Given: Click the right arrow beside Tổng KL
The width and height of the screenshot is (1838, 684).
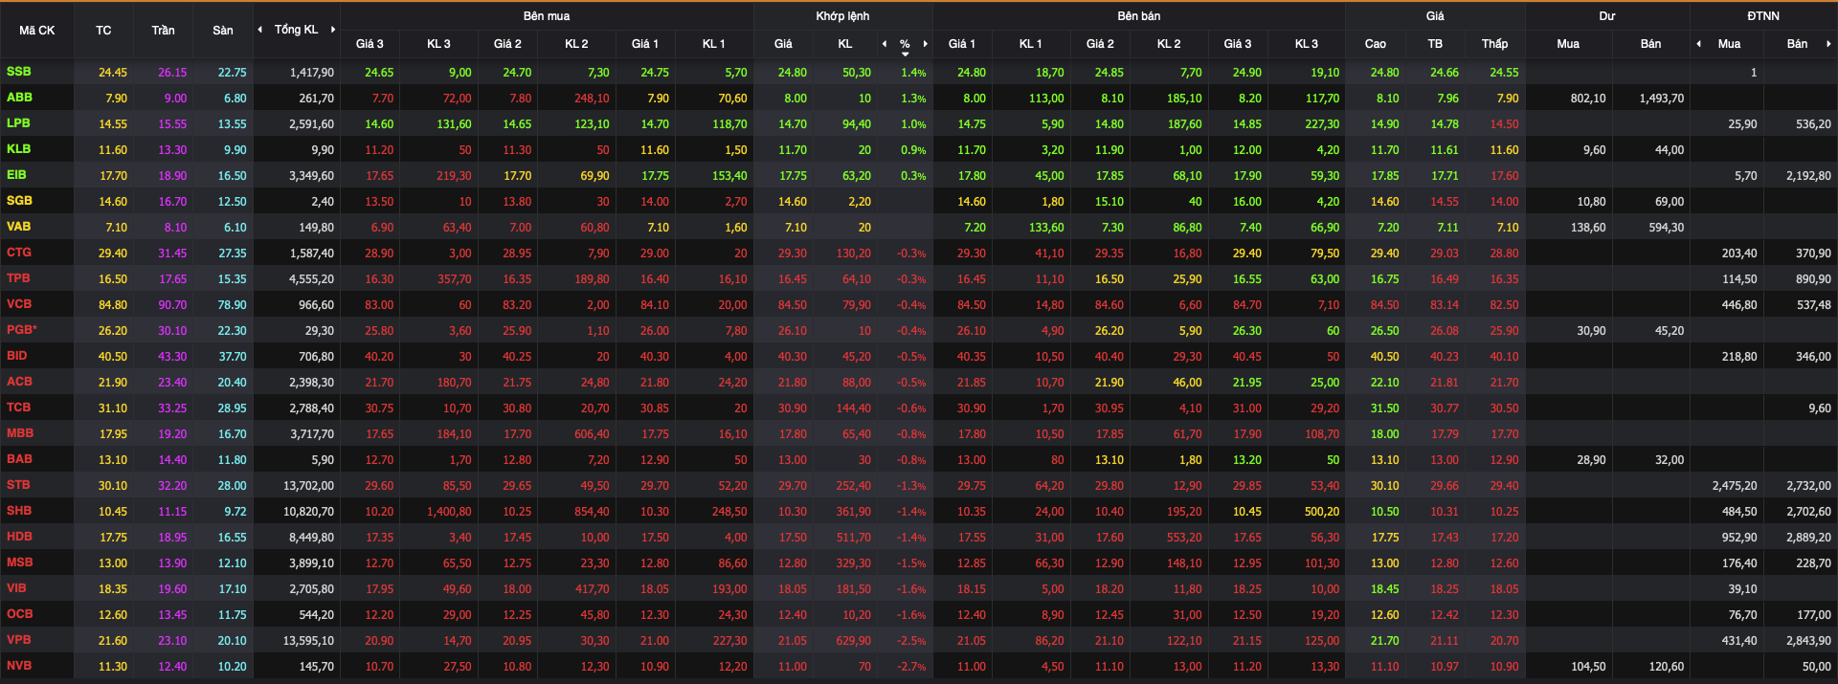Looking at the screenshot, I should [x=333, y=30].
